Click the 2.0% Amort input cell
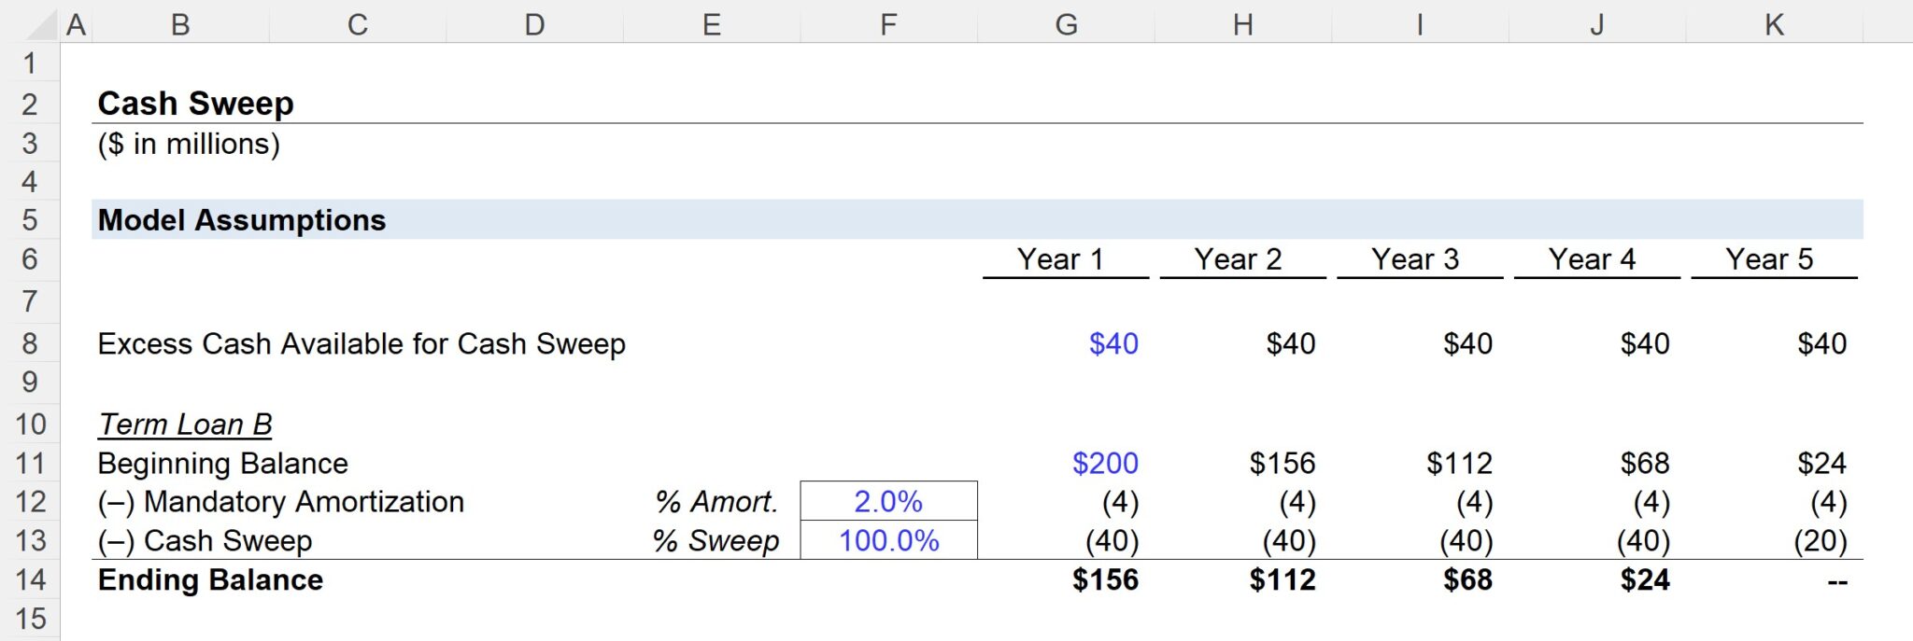Image resolution: width=1913 pixels, height=641 pixels. 887,502
